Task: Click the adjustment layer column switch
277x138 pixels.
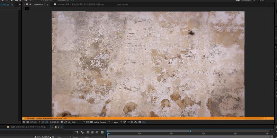Action: click(50, 137)
